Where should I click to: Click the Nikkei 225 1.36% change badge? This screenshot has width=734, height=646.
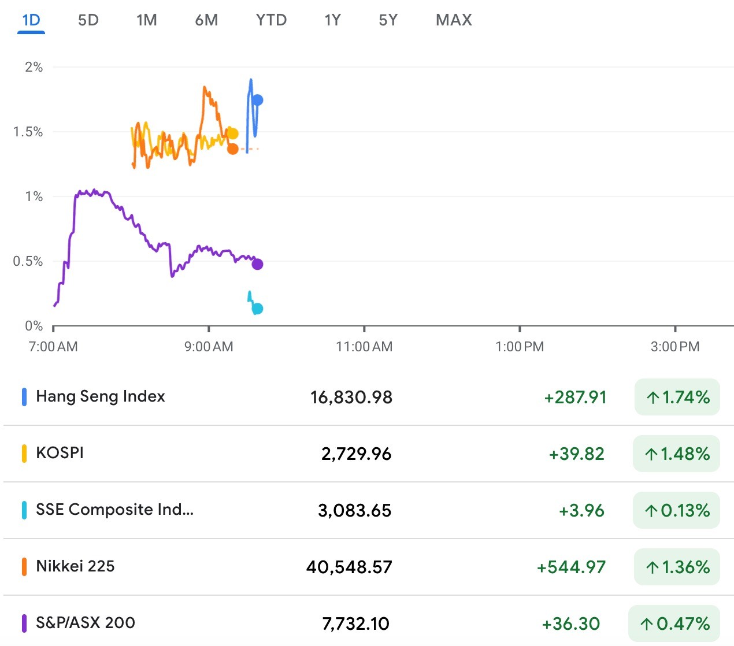(677, 567)
